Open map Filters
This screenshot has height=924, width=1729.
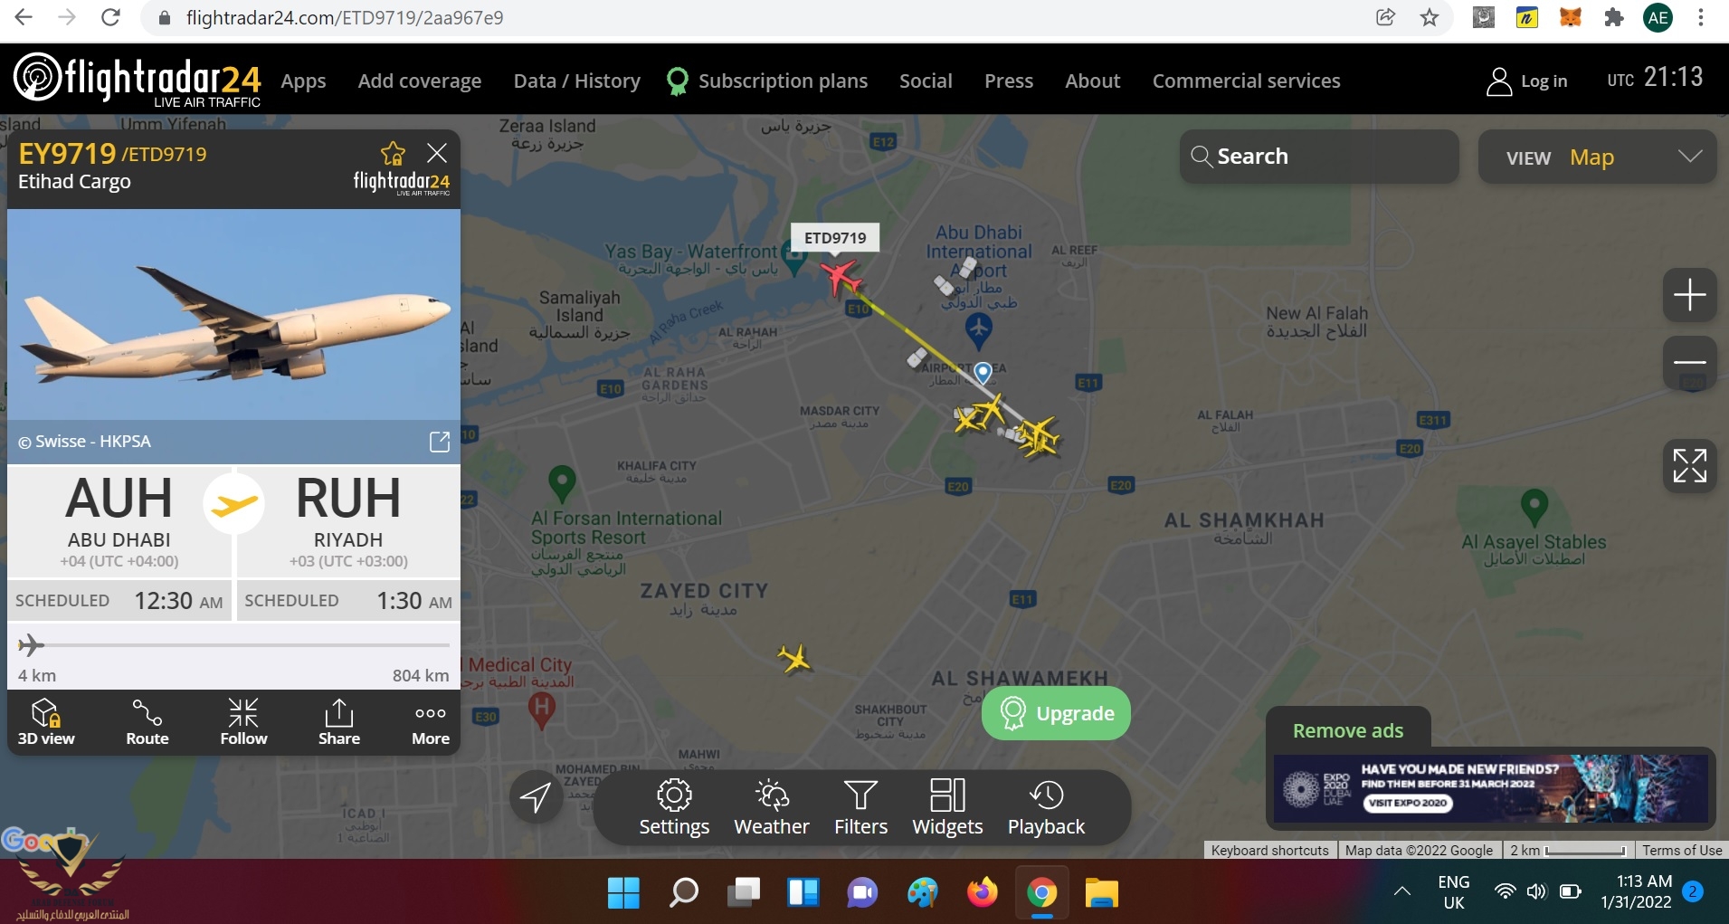[x=860, y=808]
